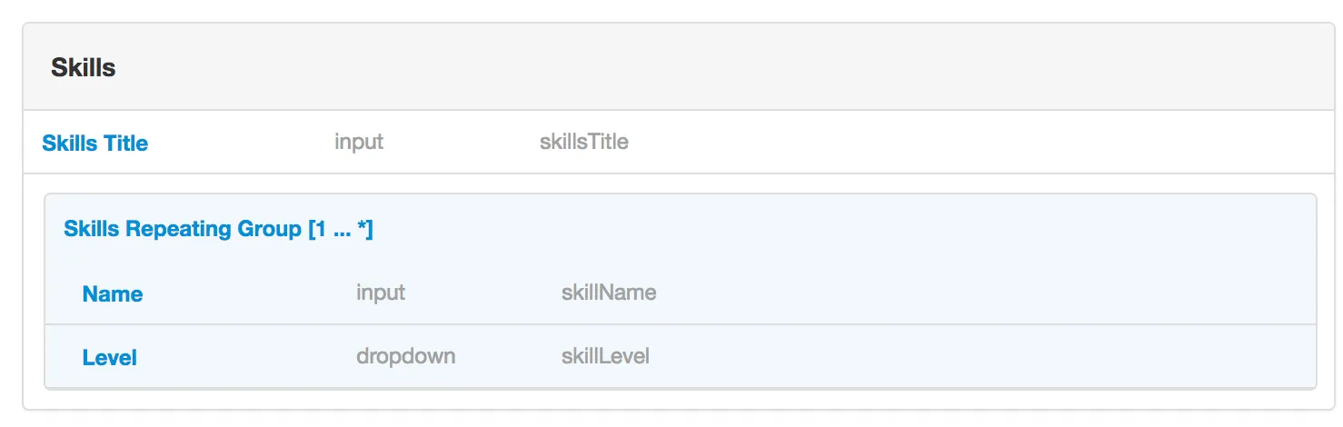Select the "Name" field link

(112, 294)
